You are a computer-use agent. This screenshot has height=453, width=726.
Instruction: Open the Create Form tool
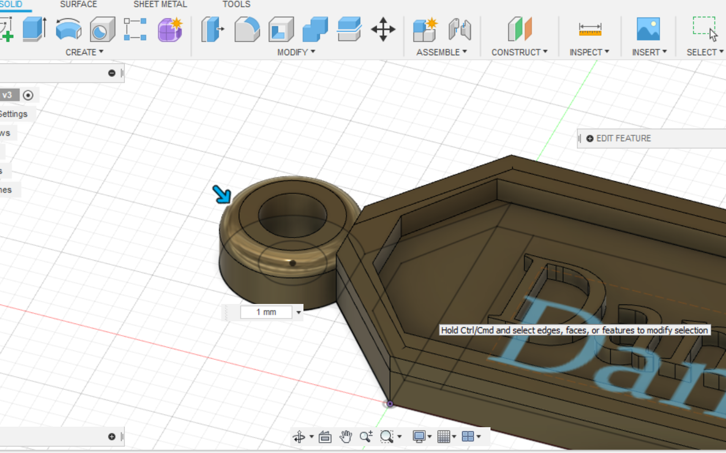click(x=170, y=29)
